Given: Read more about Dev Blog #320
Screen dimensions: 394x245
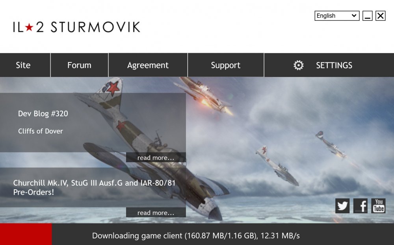Looking at the screenshot, I should pyautogui.click(x=156, y=157).
